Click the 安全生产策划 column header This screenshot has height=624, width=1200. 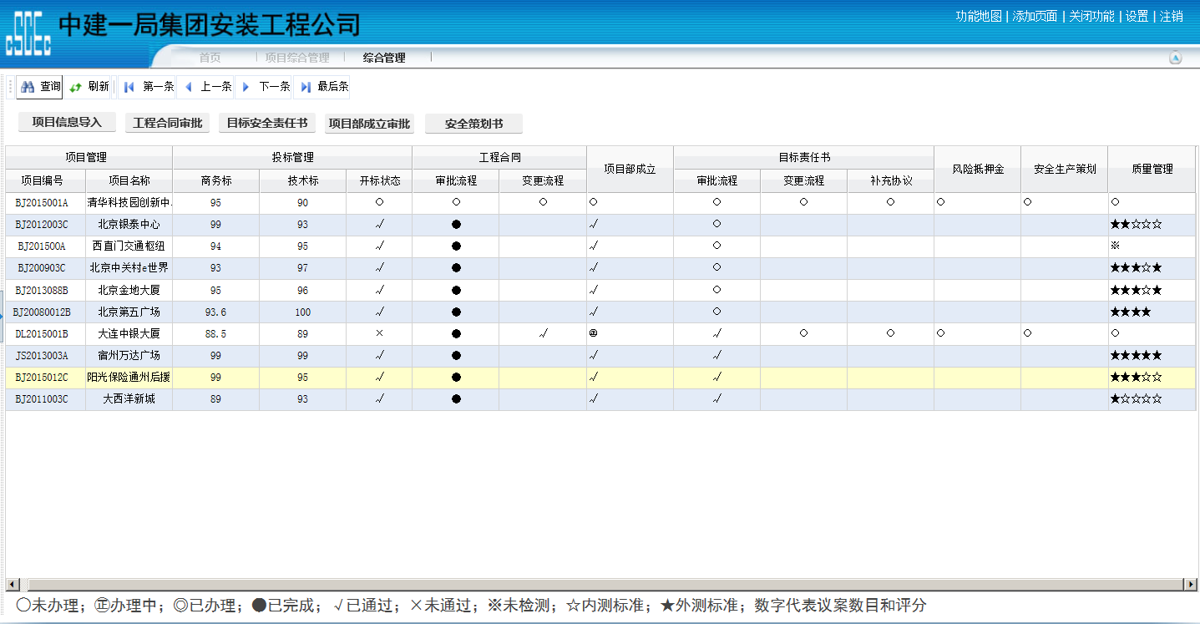pyautogui.click(x=1065, y=169)
